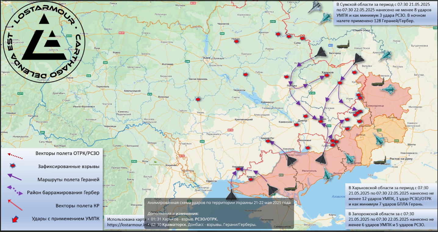Click the Черкассы city label

[x=239, y=90]
